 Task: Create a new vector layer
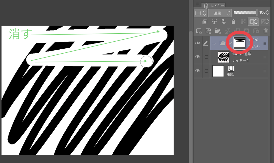(208, 31)
